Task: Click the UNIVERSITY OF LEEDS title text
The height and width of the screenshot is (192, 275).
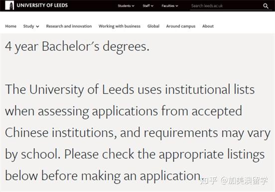Action: 42,5
